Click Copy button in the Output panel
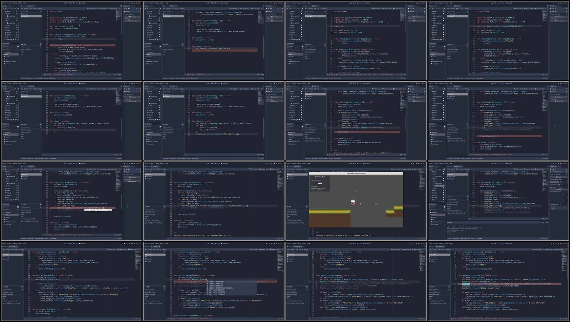 542,222
